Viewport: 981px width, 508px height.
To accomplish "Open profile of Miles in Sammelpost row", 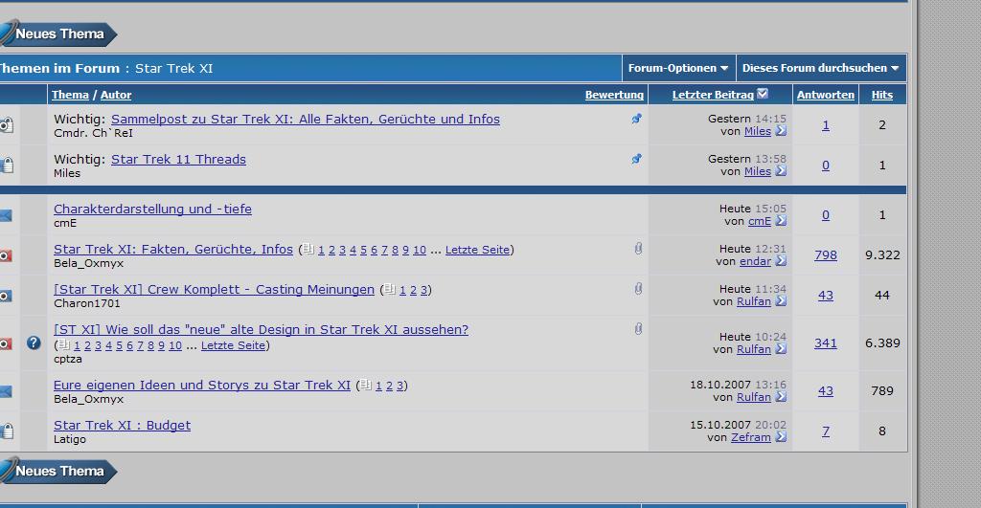I will point(758,131).
